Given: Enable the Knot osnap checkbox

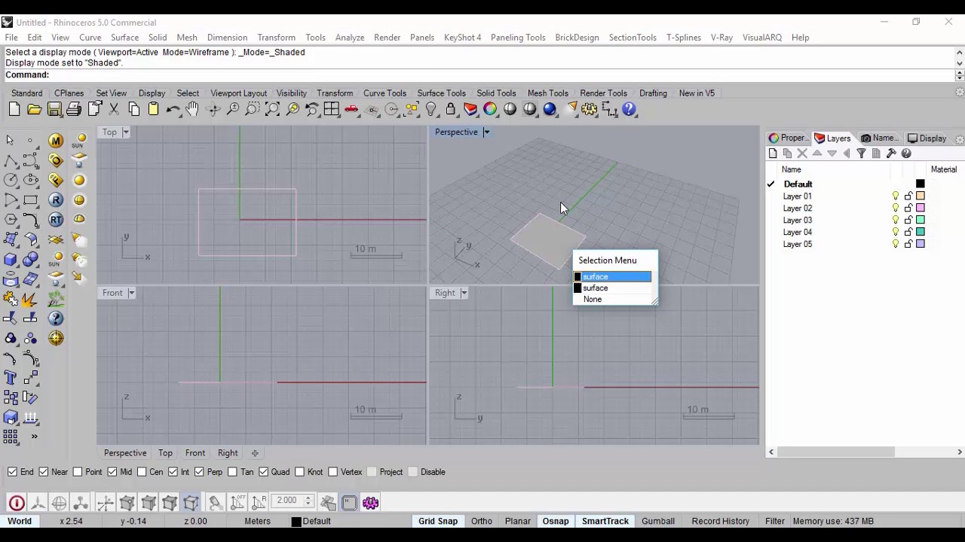Looking at the screenshot, I should point(300,472).
